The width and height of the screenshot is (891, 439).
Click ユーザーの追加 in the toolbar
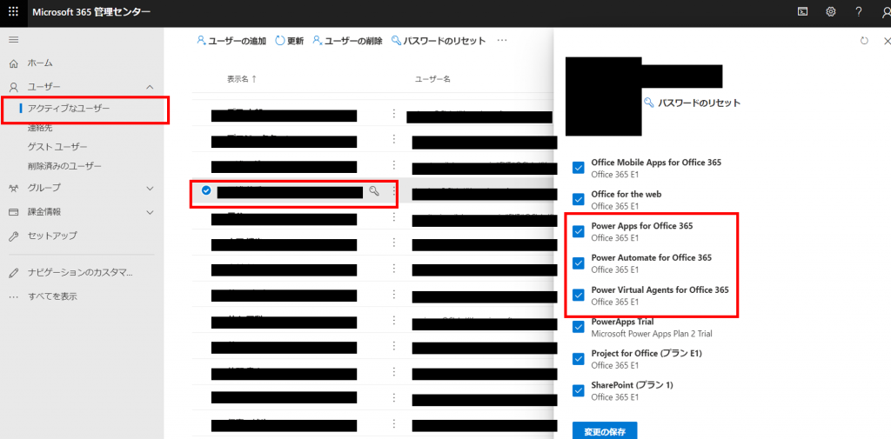[x=231, y=41]
